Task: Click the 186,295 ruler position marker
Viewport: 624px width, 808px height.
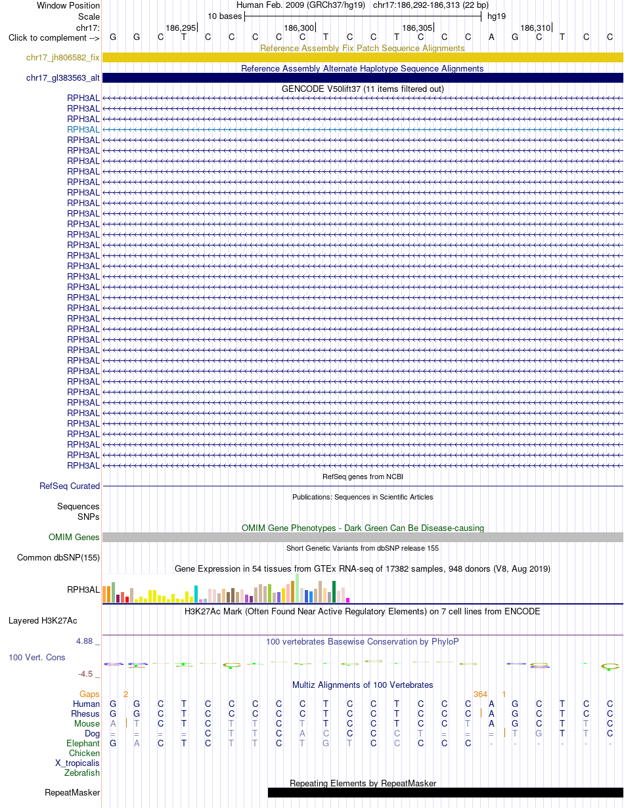Action: [x=181, y=28]
